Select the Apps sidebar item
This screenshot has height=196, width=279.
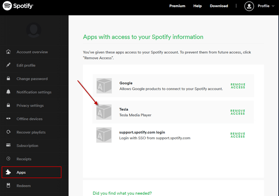(32, 172)
